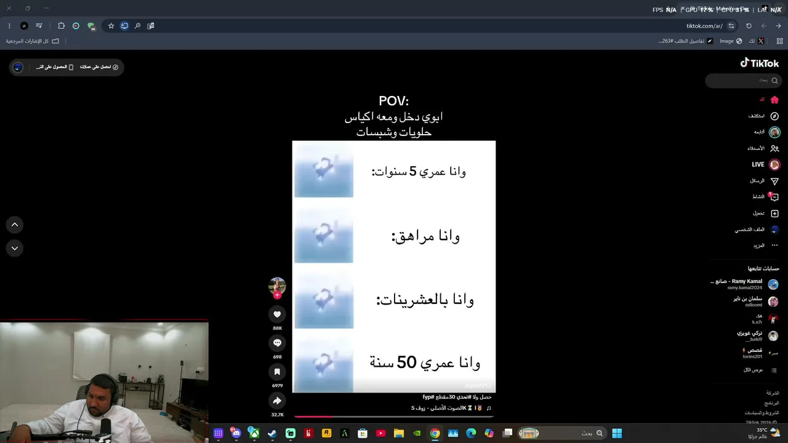Follow the creator via the red plus badge
Screen dimensions: 788x443
tap(277, 295)
